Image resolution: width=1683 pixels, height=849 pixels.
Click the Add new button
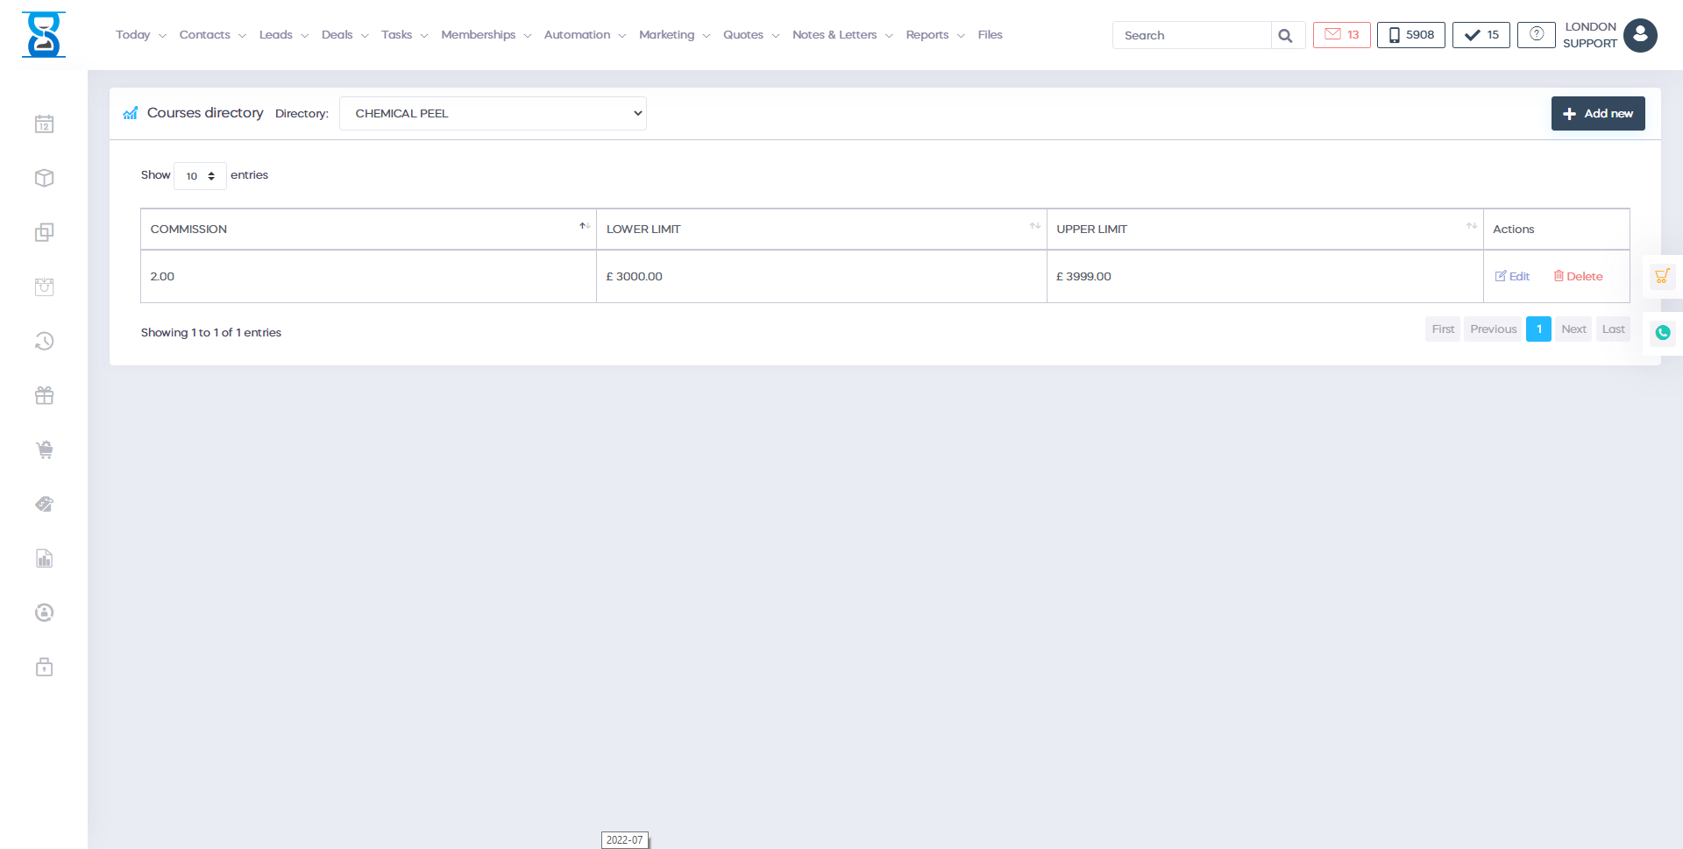point(1597,113)
